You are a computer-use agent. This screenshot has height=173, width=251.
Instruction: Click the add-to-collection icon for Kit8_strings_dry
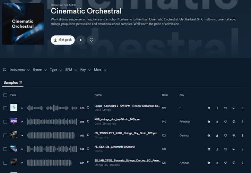pos(234,122)
